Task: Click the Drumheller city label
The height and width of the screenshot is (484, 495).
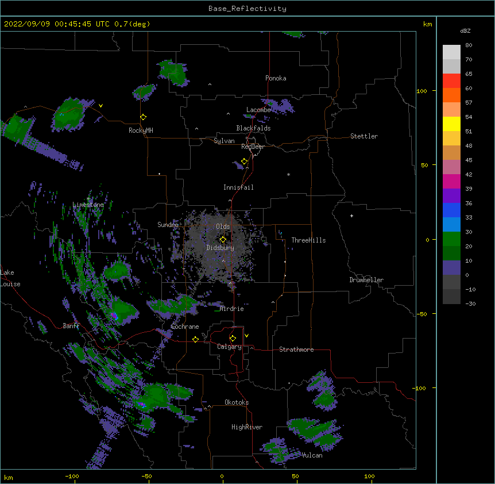Action: [366, 280]
